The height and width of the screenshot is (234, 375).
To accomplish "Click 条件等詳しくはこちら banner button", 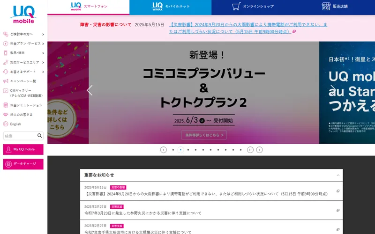I will 204,135.
